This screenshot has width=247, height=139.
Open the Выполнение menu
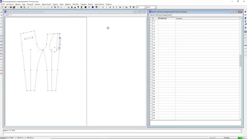pyautogui.click(x=46, y=4)
